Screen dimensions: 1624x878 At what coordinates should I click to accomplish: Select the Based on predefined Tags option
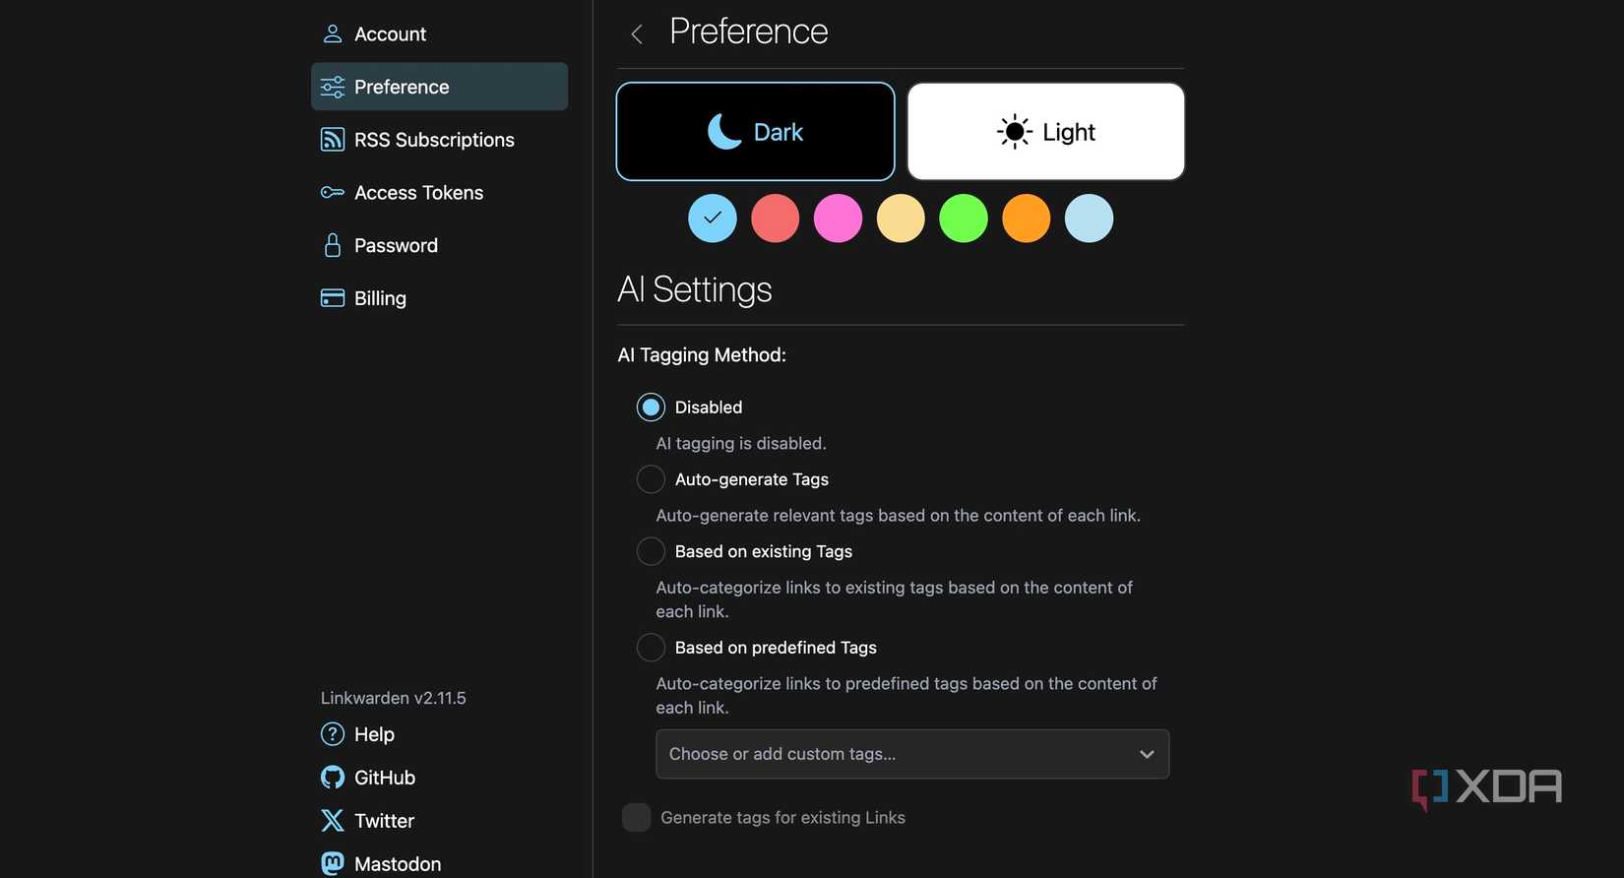[x=651, y=648]
